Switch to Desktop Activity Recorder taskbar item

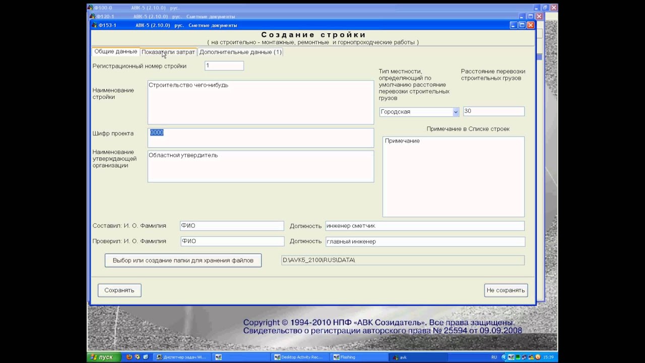[301, 357]
